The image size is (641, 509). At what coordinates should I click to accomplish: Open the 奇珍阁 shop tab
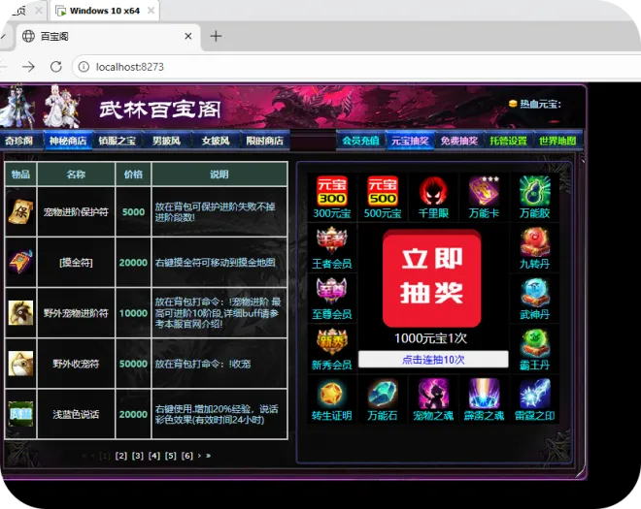(18, 141)
